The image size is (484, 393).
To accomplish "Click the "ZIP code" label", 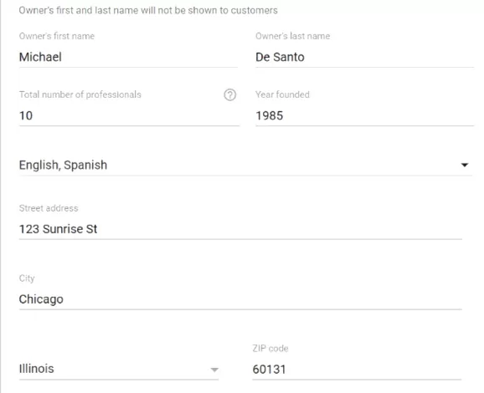I will [x=270, y=349].
